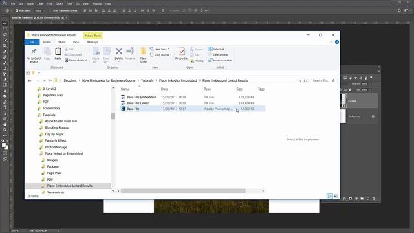Image resolution: width=414 pixels, height=233 pixels.
Task: Toggle lock all on Layers panel
Action: pyautogui.click(x=350, y=90)
